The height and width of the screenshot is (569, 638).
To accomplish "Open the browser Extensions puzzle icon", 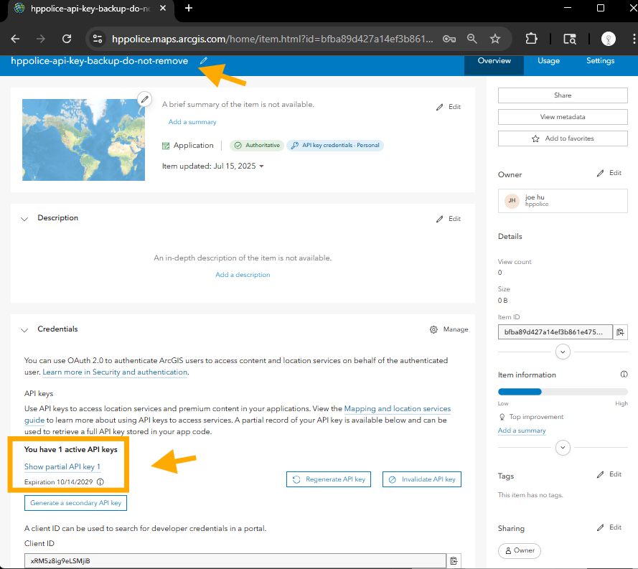I will [x=531, y=39].
